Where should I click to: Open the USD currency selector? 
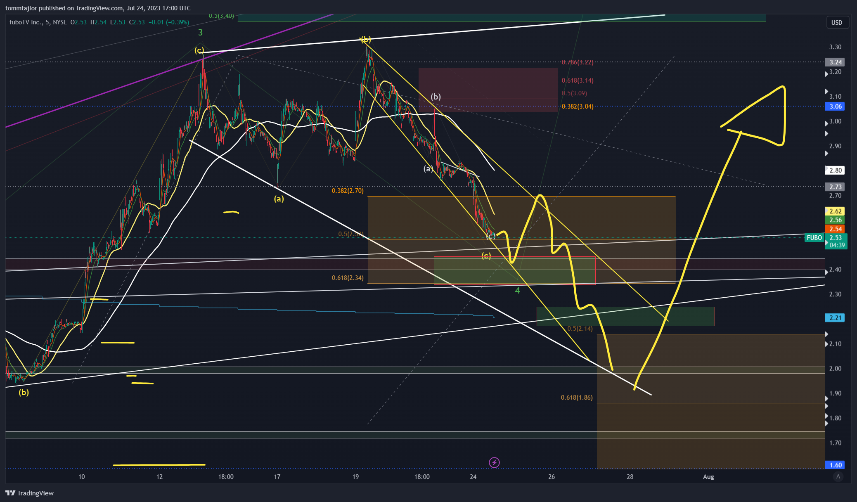(837, 22)
